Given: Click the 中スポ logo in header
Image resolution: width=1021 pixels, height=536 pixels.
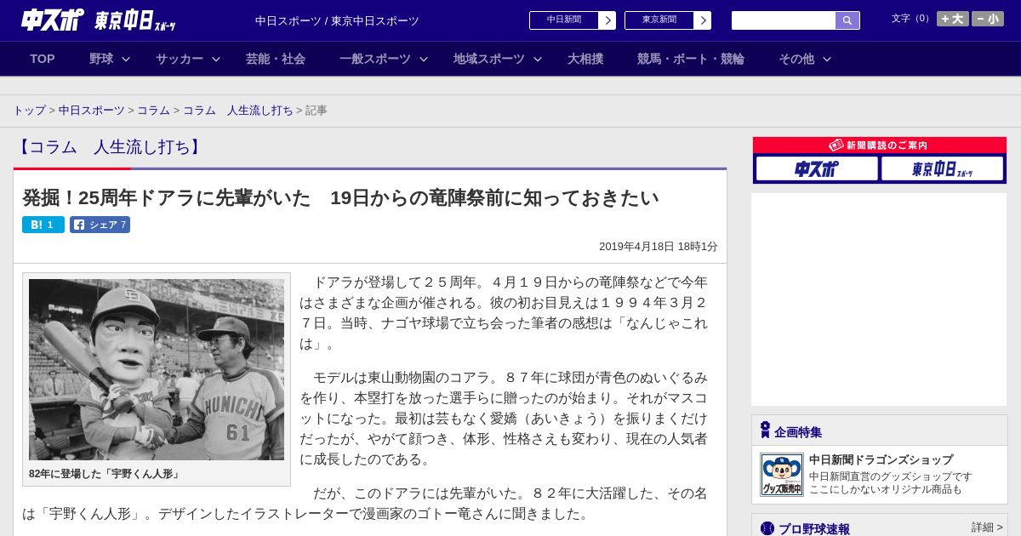Looking at the screenshot, I should [x=53, y=20].
